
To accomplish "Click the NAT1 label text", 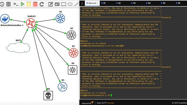I will pos(18,40).
